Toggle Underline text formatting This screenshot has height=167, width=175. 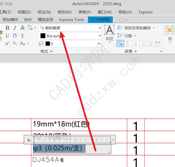7,36
